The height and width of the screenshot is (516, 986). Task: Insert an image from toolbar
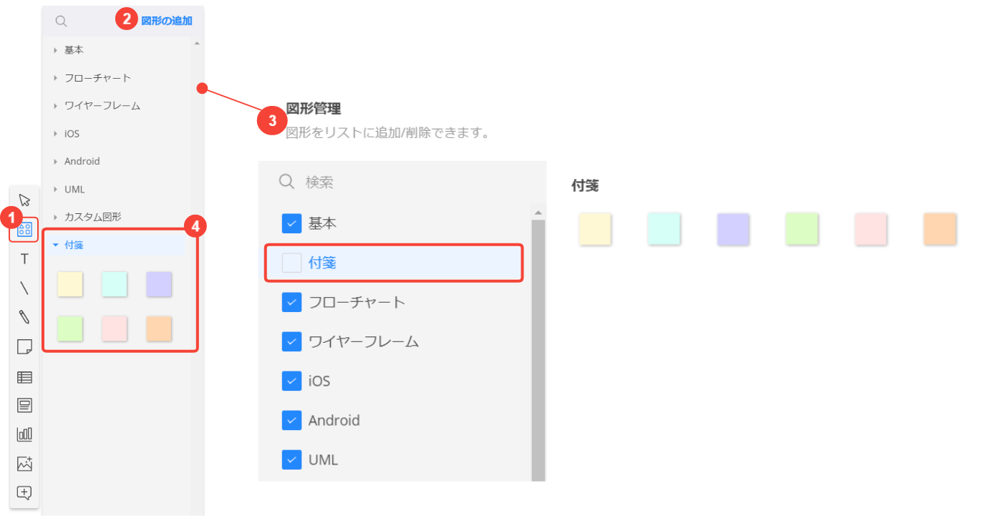(24, 464)
